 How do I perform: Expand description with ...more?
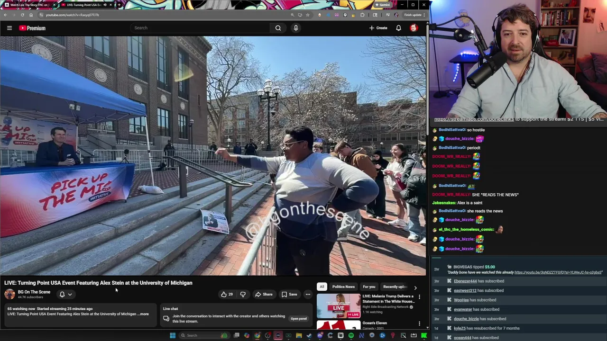[x=143, y=314]
